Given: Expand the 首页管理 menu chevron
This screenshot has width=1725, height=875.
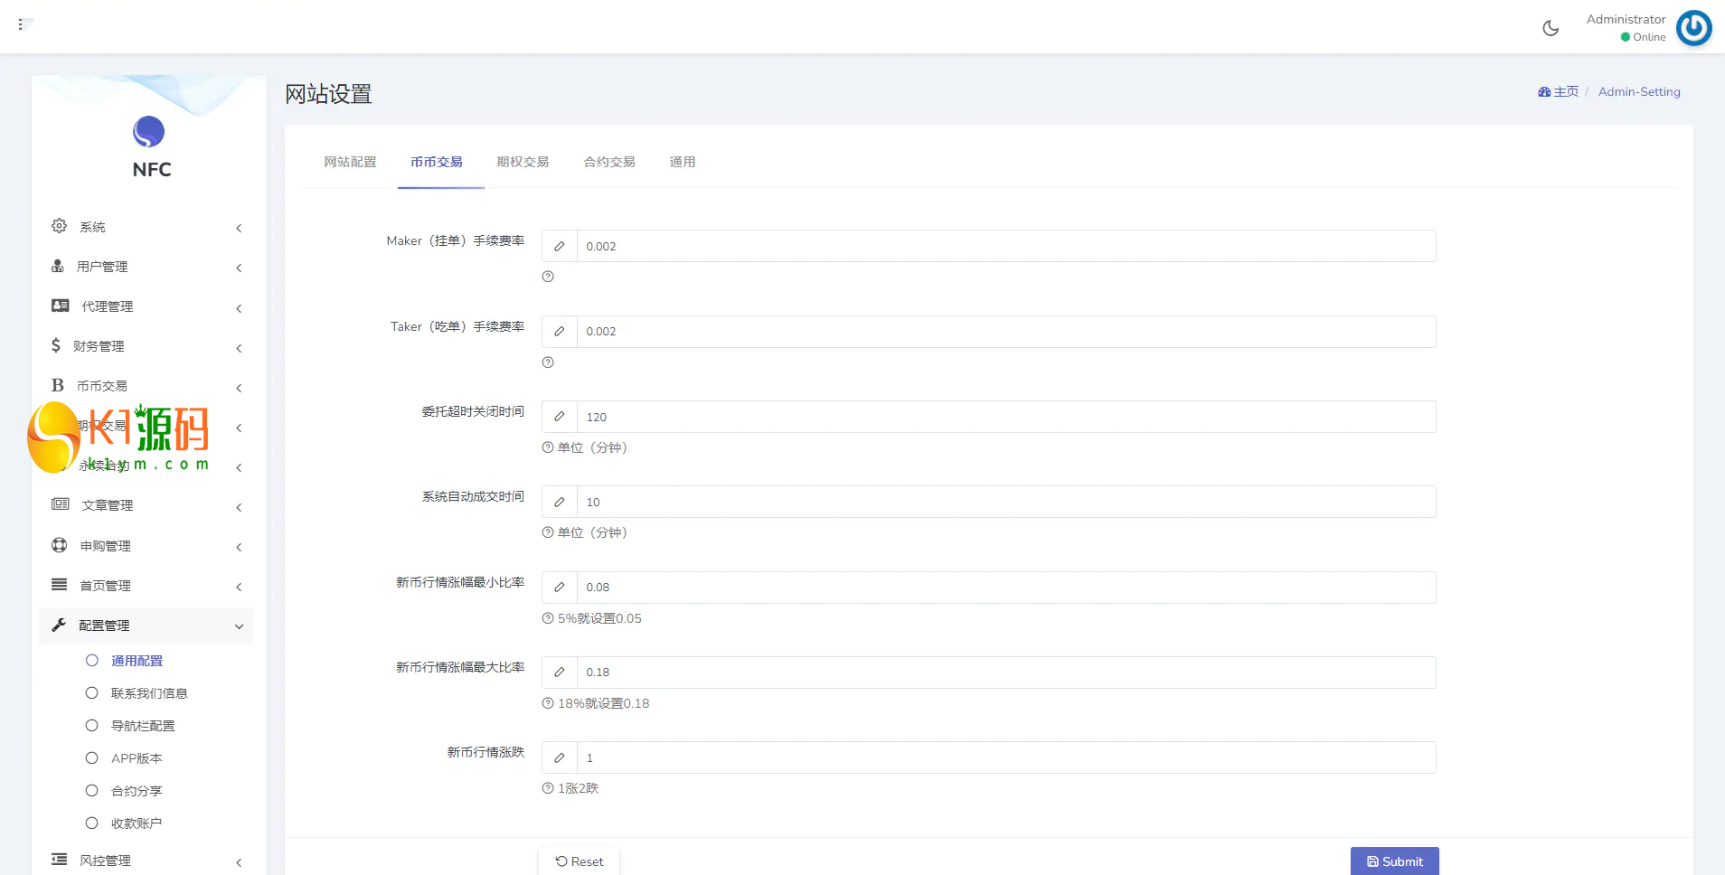Looking at the screenshot, I should 239,588.
